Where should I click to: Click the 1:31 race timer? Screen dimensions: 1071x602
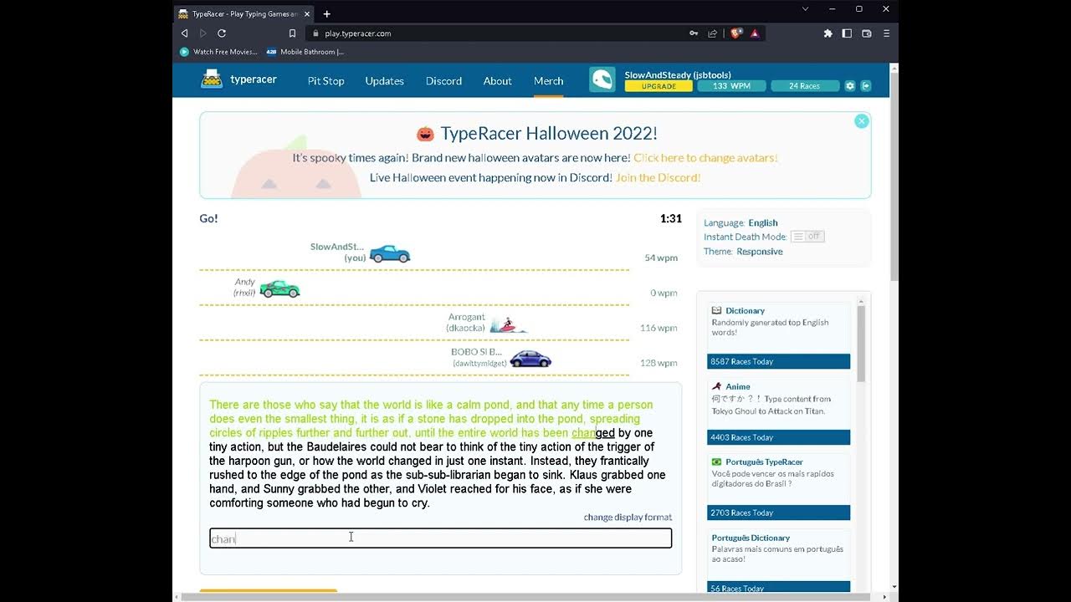click(671, 218)
